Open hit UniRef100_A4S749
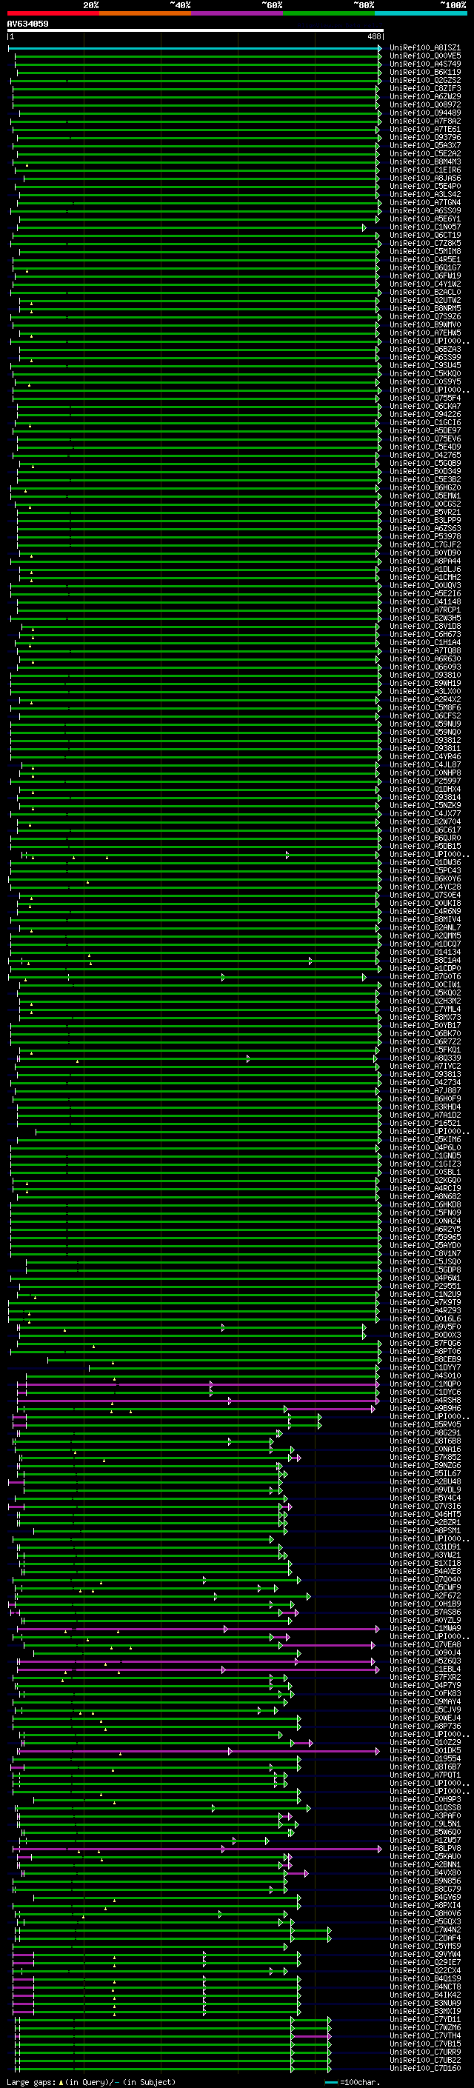 (425, 64)
